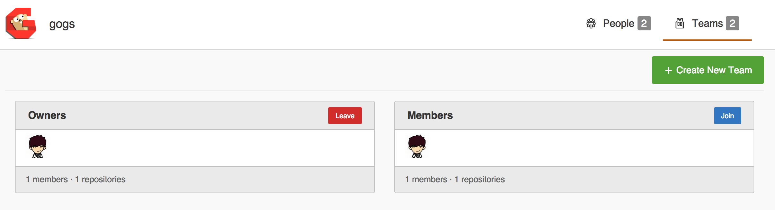This screenshot has width=775, height=210.
Task: Click the Teams count badge
Action: (732, 23)
